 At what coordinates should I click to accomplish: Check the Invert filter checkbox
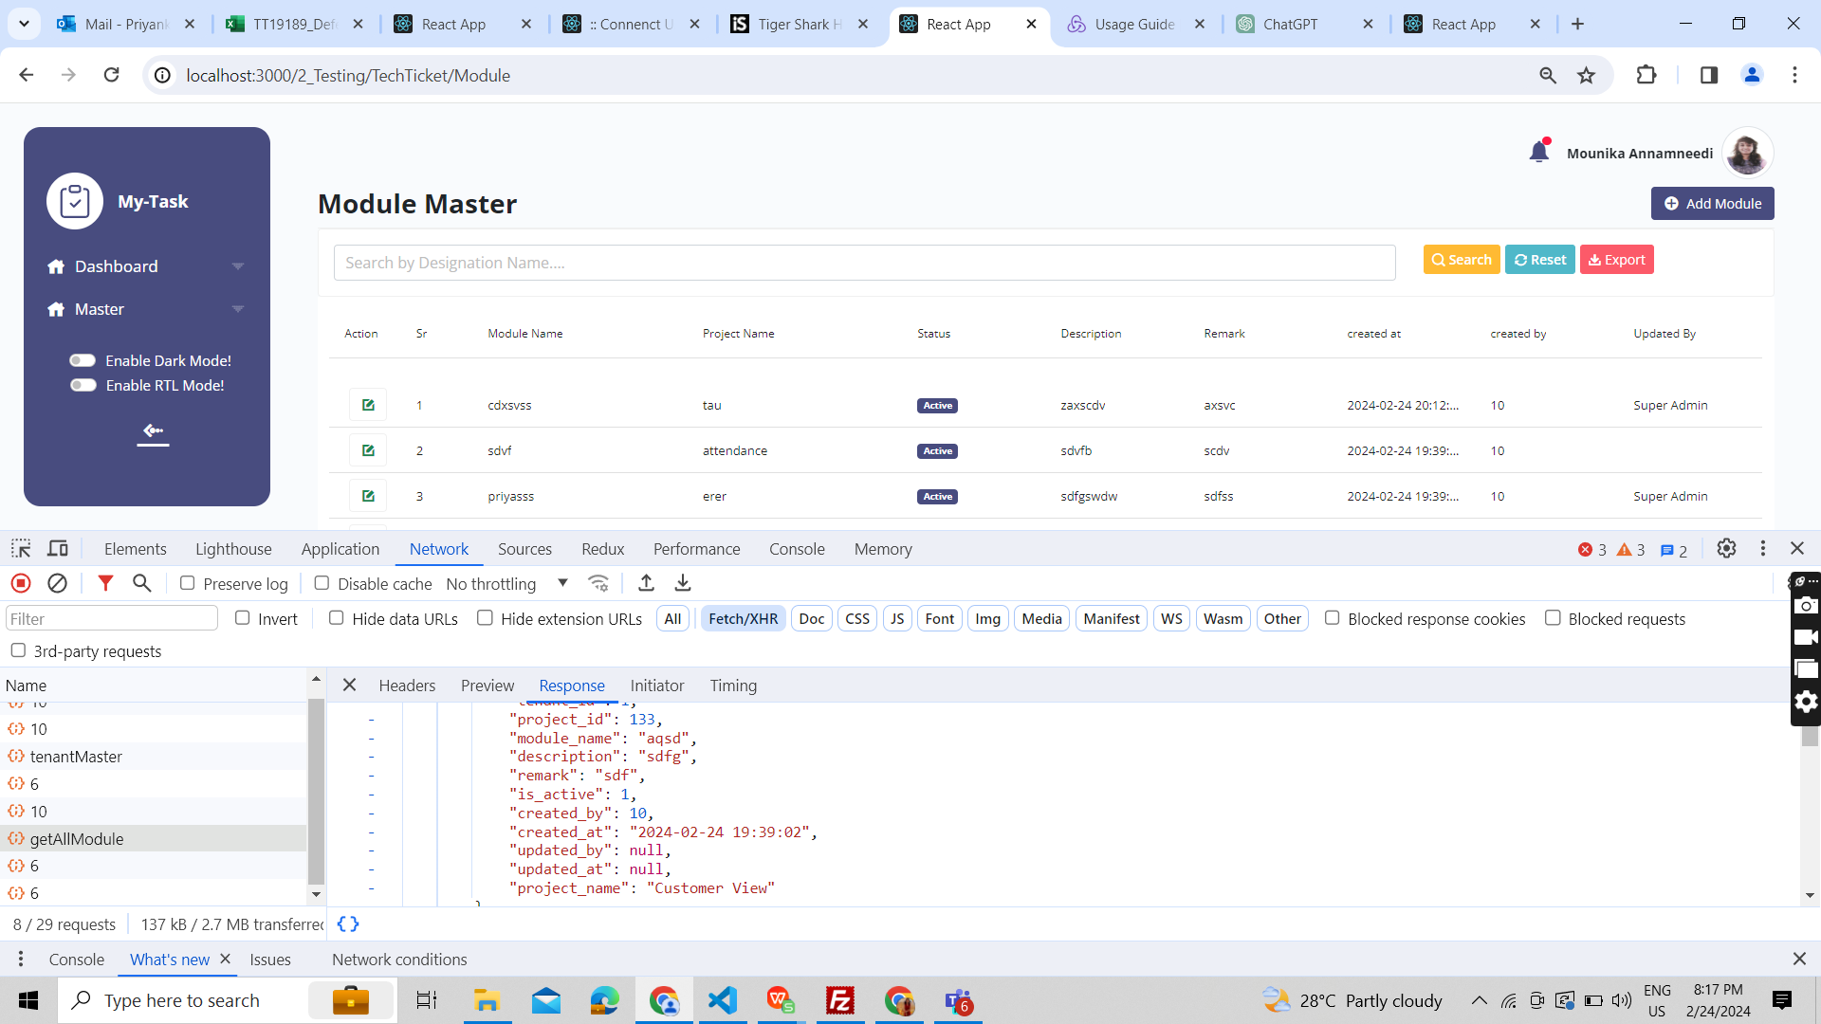coord(243,618)
